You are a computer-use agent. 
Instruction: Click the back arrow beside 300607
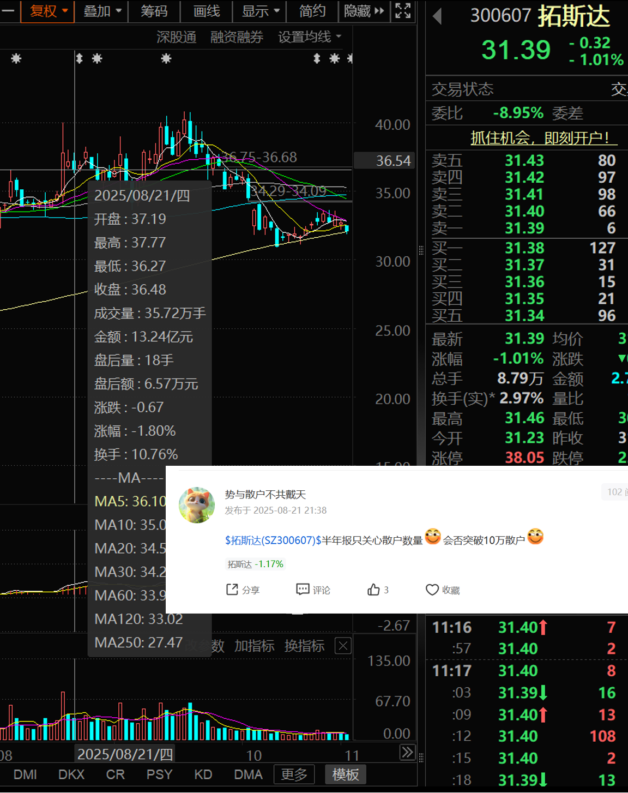(x=437, y=16)
